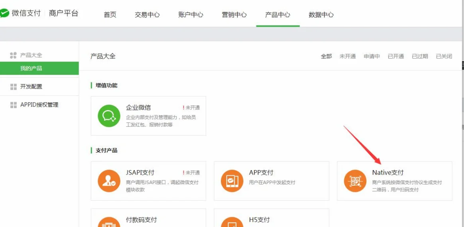Switch to the 账户中心 tab
Viewport: 464px width, 227px height.
click(x=191, y=14)
